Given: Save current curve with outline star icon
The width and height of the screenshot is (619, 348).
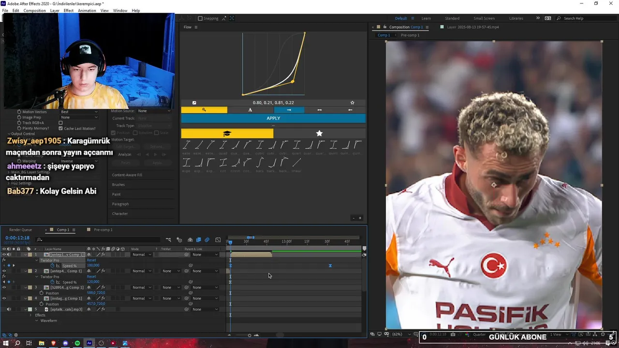Looking at the screenshot, I should point(352,102).
